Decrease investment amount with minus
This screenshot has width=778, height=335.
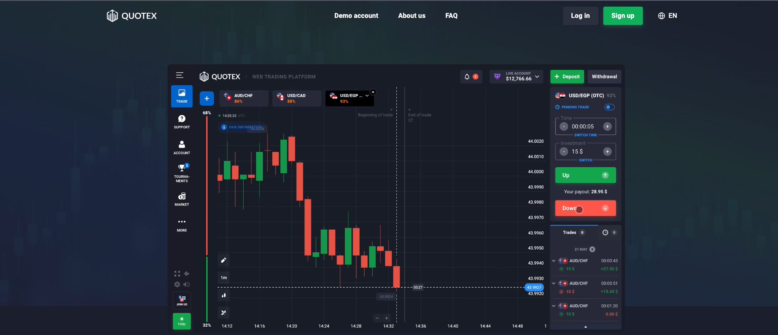[x=564, y=151]
